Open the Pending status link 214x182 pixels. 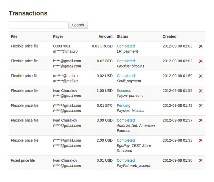[123, 106]
